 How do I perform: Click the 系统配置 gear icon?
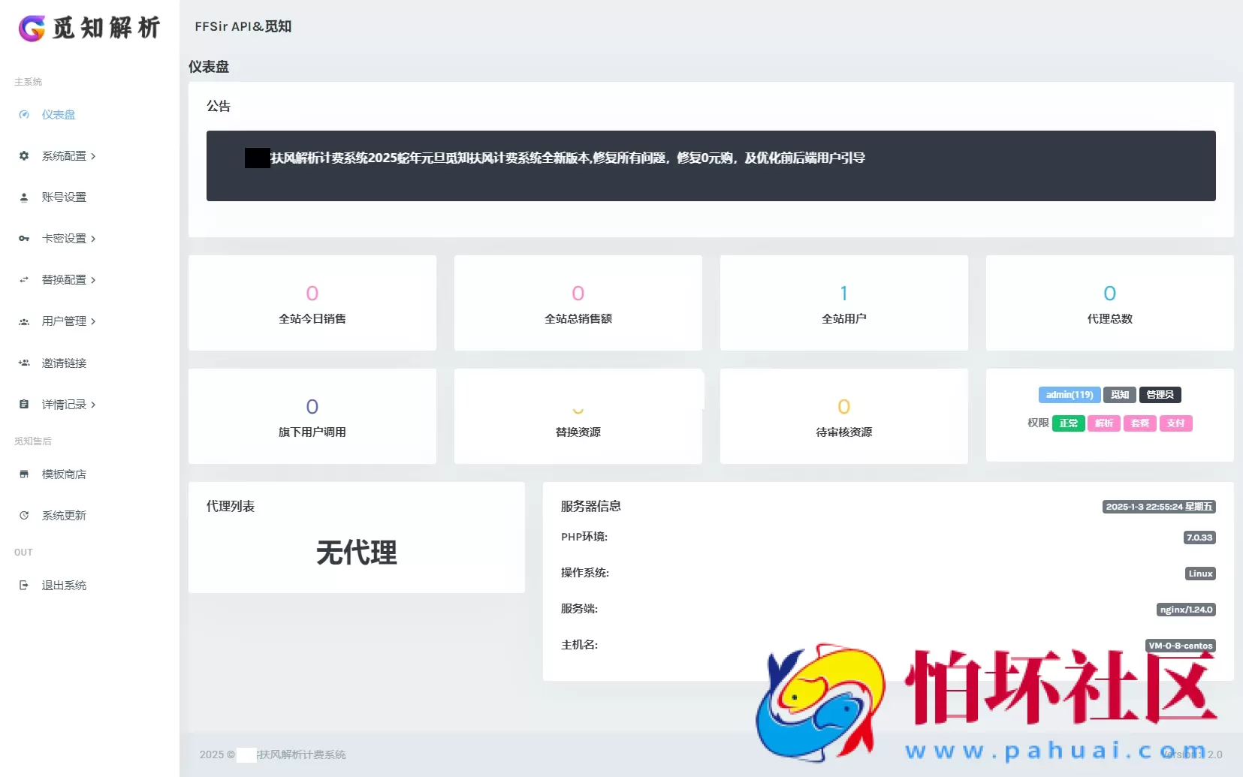[x=23, y=155]
